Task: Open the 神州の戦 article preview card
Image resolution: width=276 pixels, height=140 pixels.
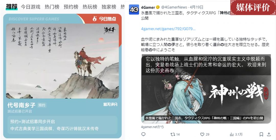Action: tap(206, 89)
